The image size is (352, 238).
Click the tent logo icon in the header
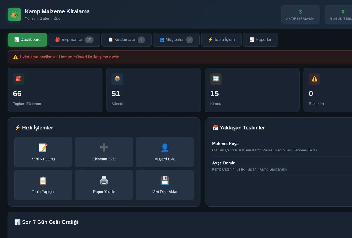[14, 14]
